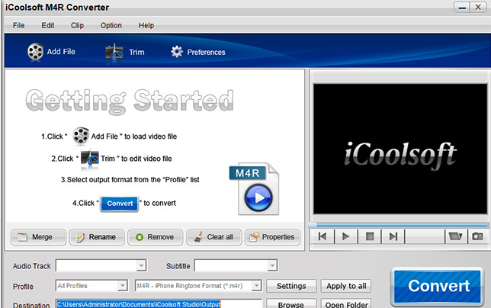The width and height of the screenshot is (491, 308).
Task: Minimize the iCoolsoft window
Action: point(462,7)
